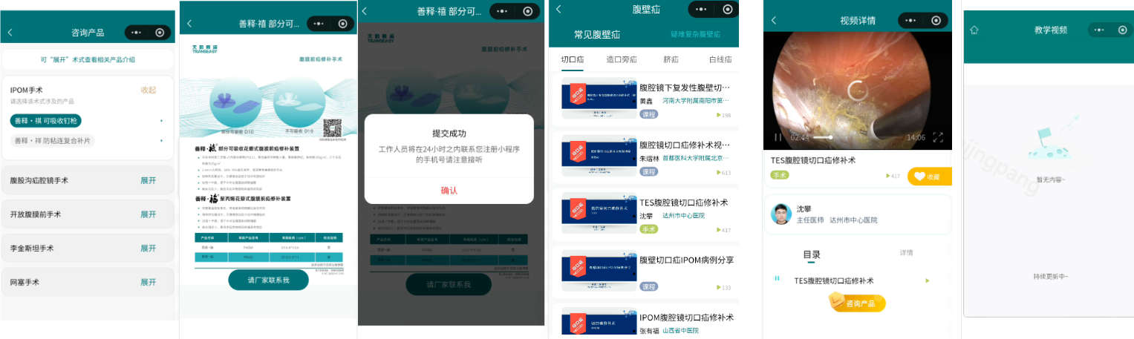Open the TES腹腔镜切口疝修补术 list entry by 沈攀
1134x339 pixels.
pyautogui.click(x=645, y=215)
